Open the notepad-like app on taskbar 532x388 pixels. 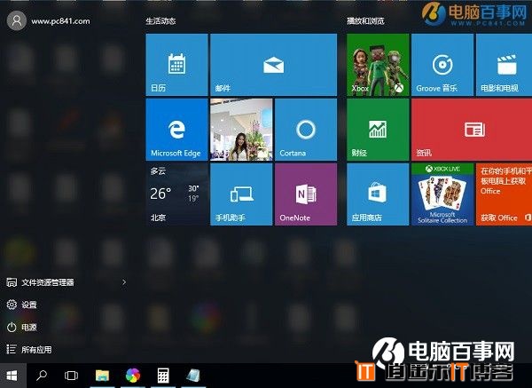[193, 376]
